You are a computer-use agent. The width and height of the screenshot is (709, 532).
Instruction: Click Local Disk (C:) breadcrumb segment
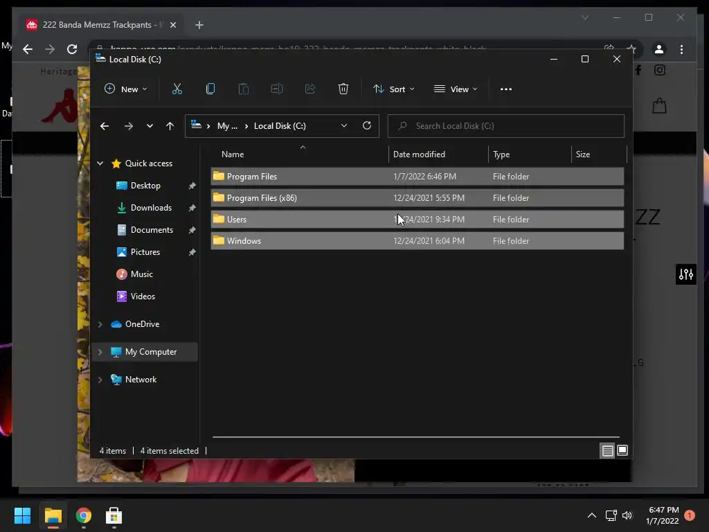[280, 126]
